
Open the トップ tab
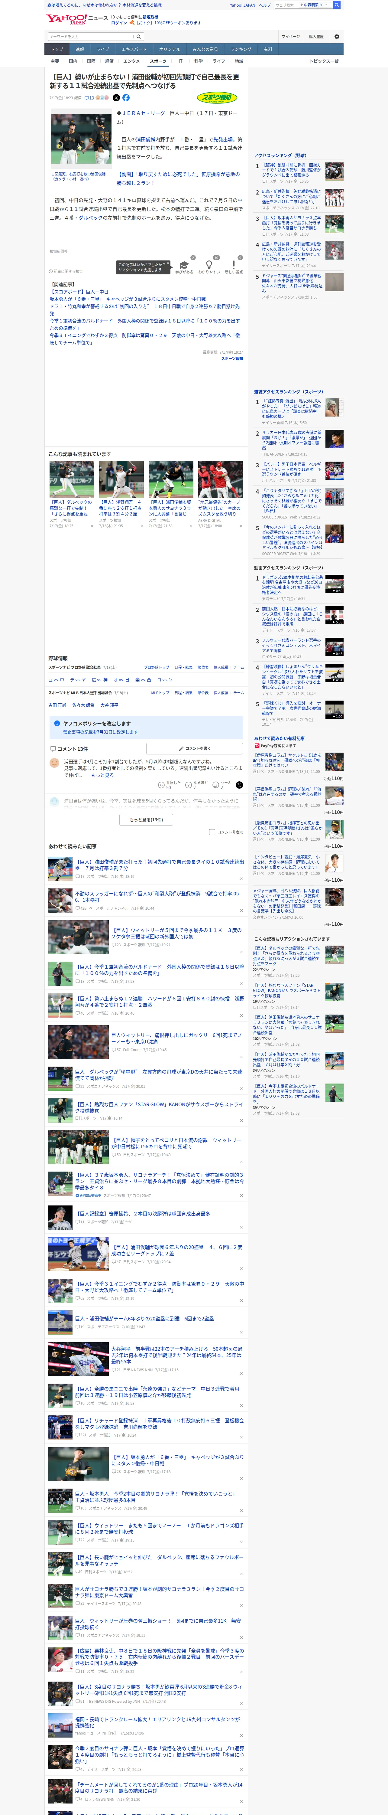point(57,49)
